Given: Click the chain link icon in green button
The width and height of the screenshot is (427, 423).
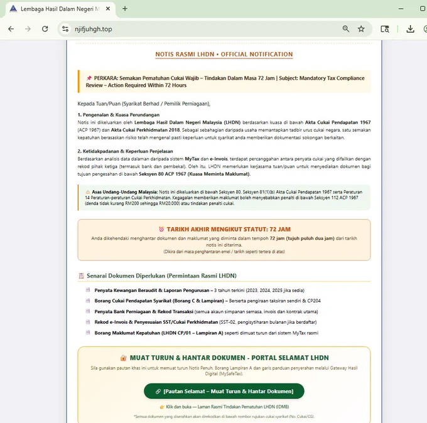Looking at the screenshot, I should [x=158, y=392].
